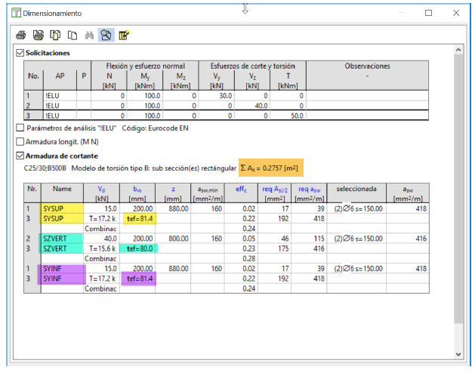475x373 pixels.
Task: Click the copy-to-clipboard document icon
Action: pyautogui.click(x=55, y=35)
